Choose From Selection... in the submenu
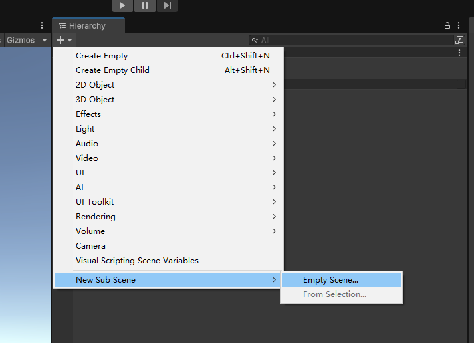This screenshot has width=474, height=343. (341, 294)
